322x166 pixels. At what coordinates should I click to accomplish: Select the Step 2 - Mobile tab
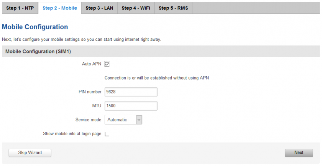click(60, 8)
